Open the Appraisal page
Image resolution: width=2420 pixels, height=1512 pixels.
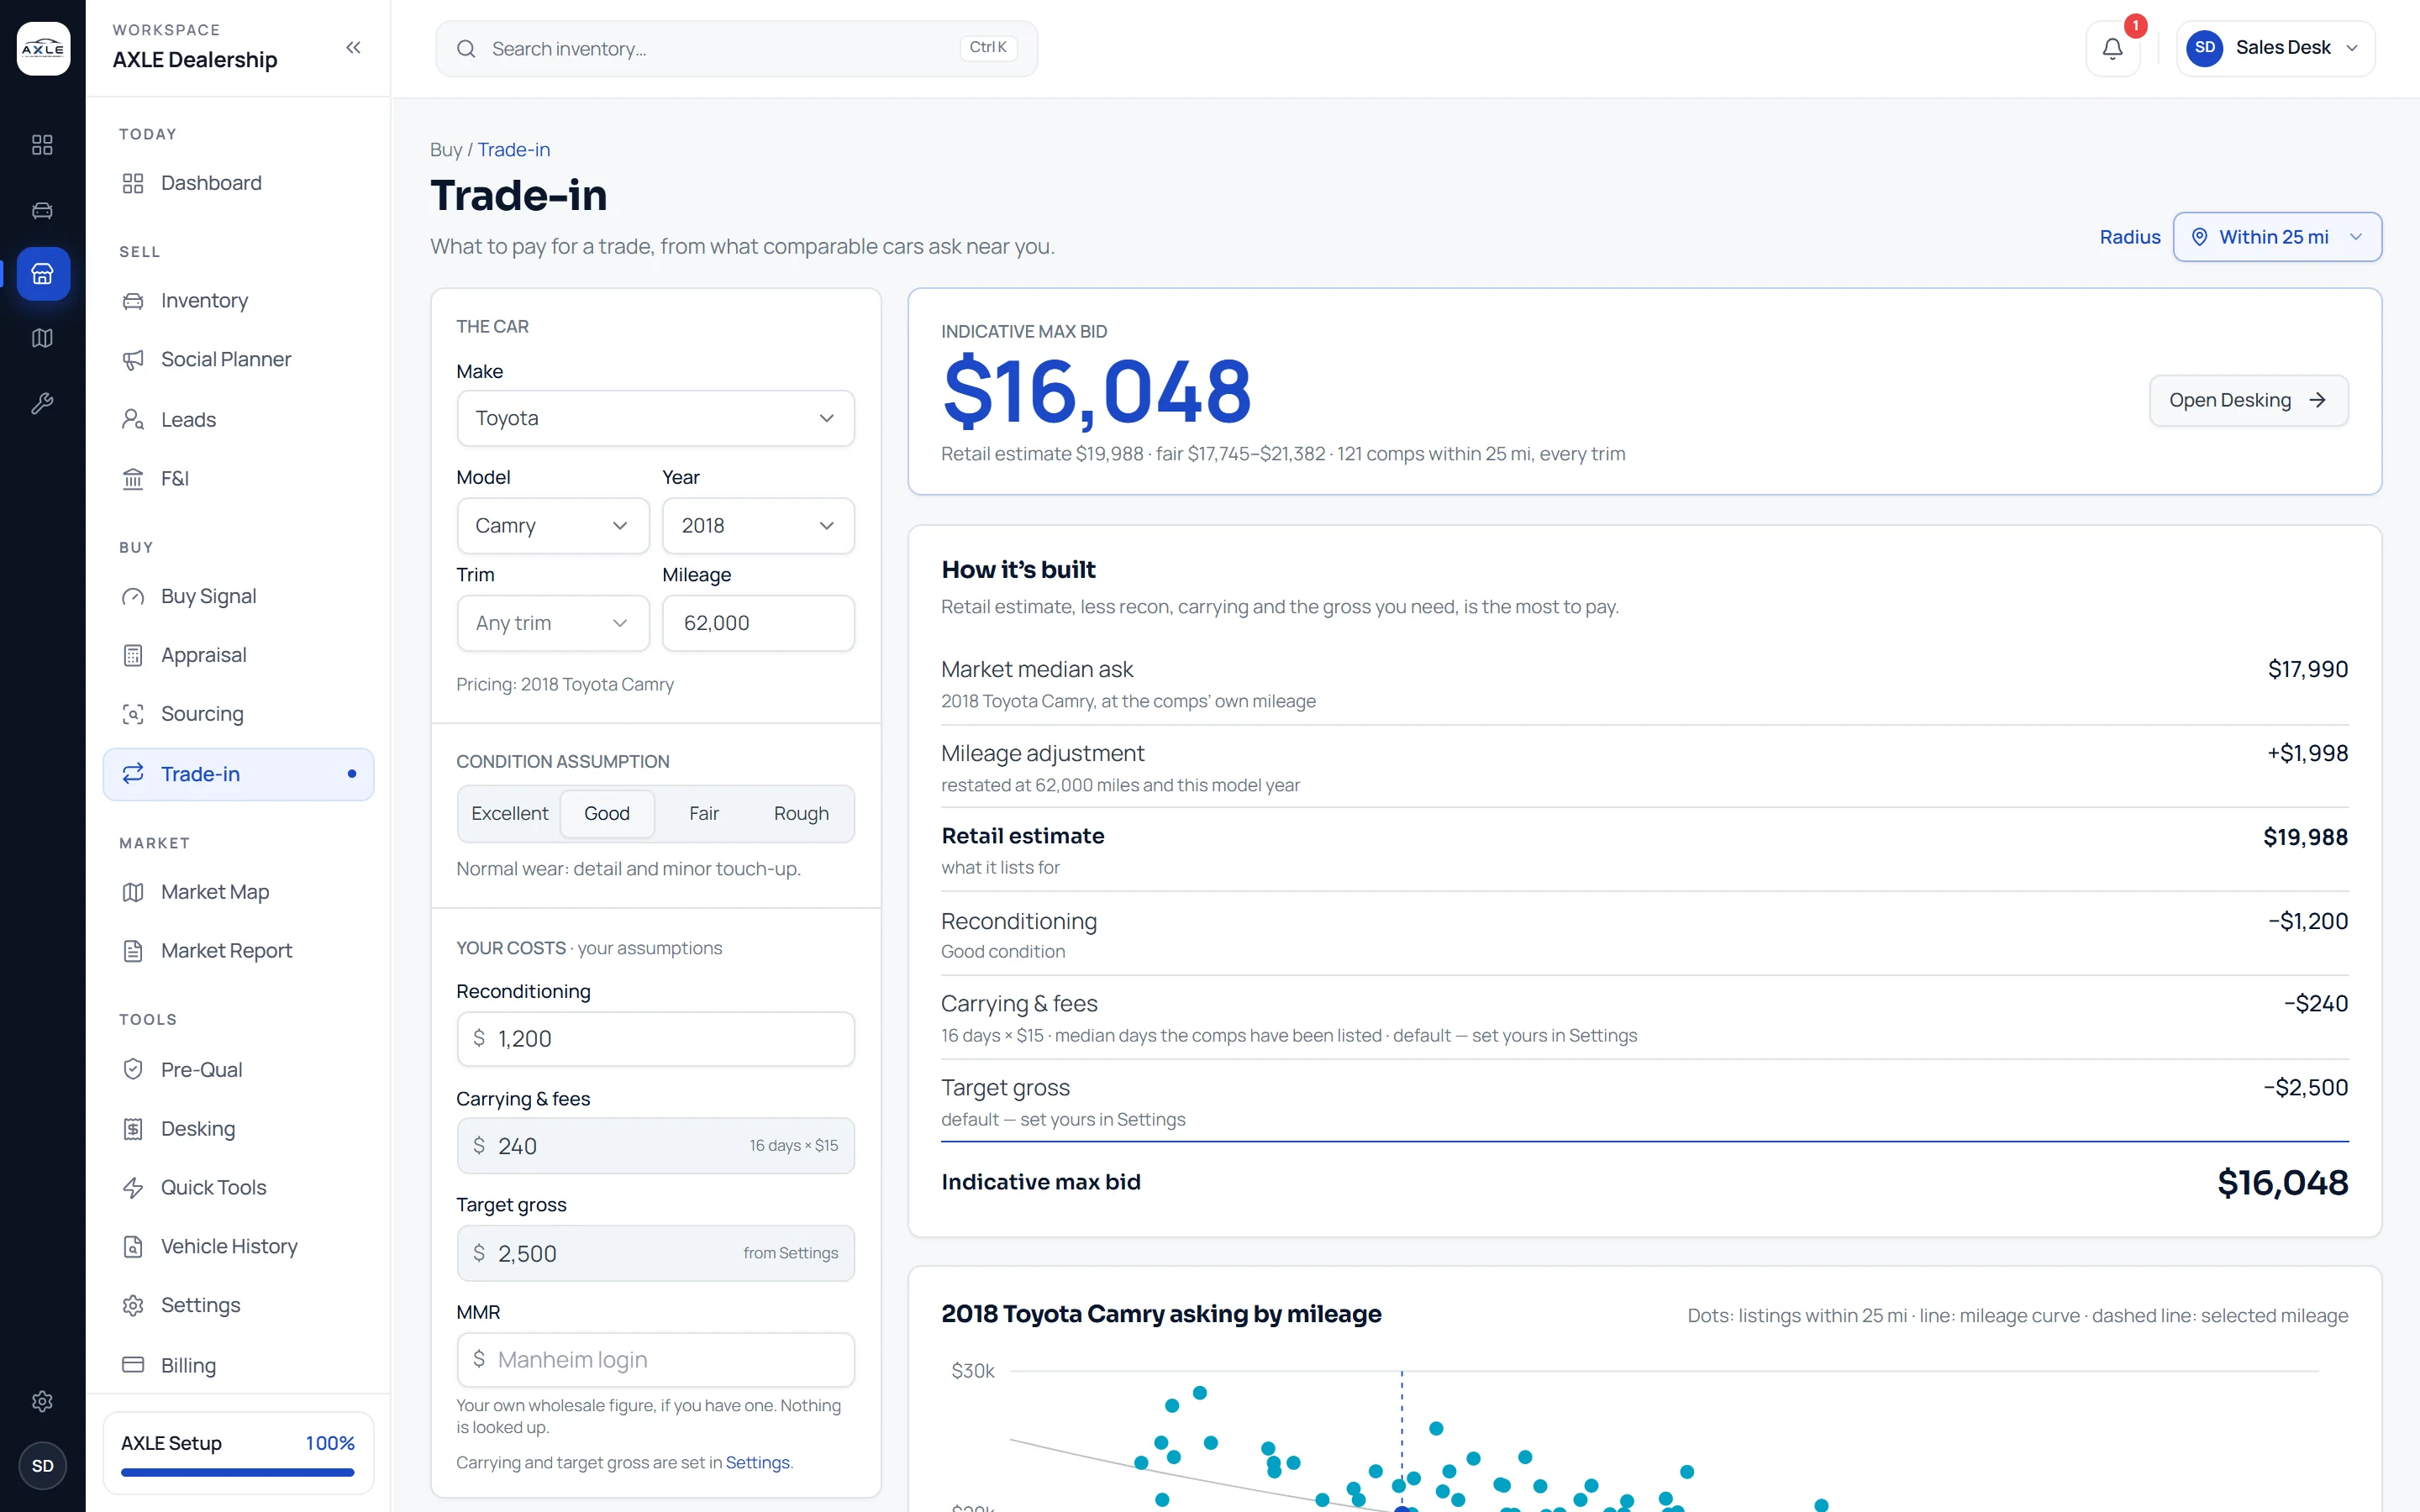click(238, 655)
